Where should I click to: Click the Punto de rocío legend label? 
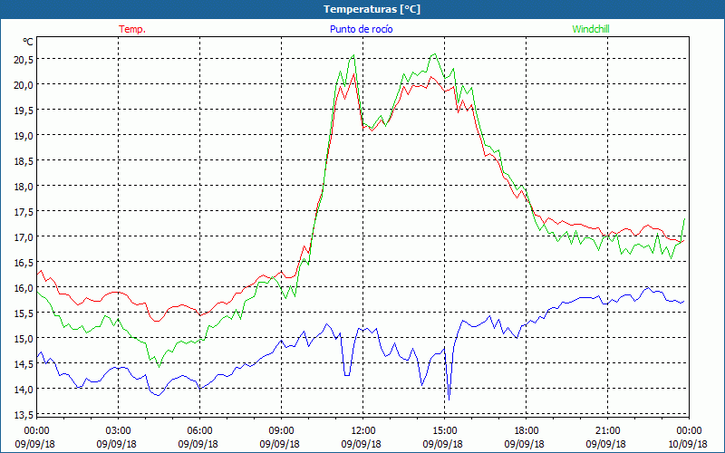[361, 29]
